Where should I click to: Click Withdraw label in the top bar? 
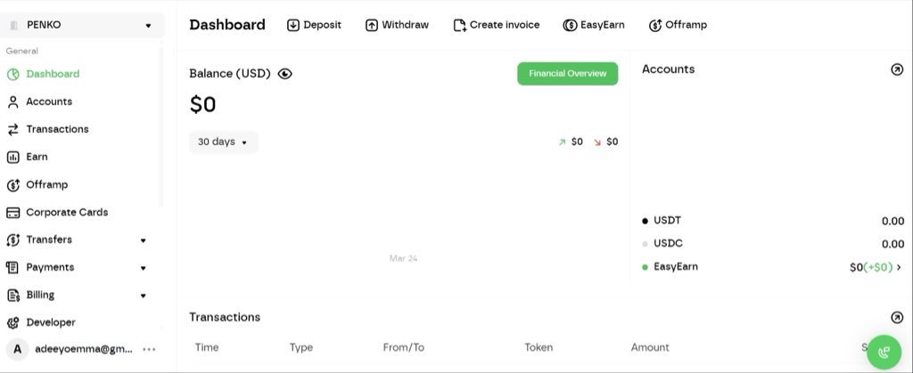(406, 25)
